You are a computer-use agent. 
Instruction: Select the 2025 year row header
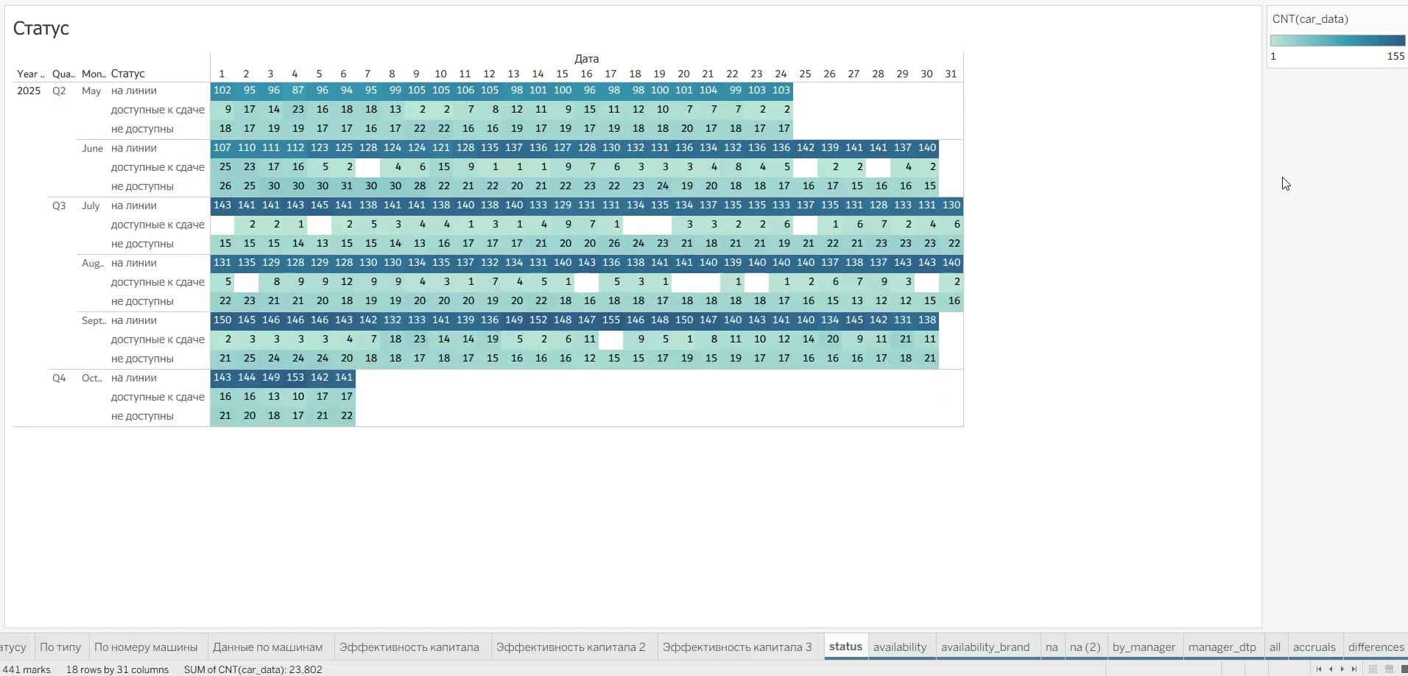coord(29,91)
